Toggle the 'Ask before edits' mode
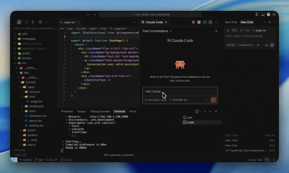Viewport: 289px width, 173px height. [x=155, y=100]
